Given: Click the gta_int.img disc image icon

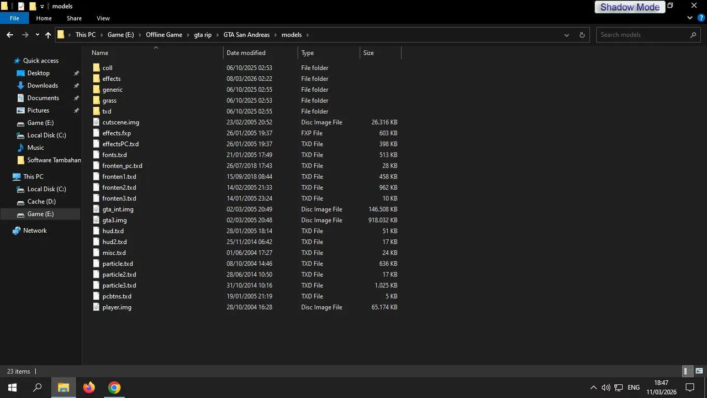Looking at the screenshot, I should click(96, 210).
